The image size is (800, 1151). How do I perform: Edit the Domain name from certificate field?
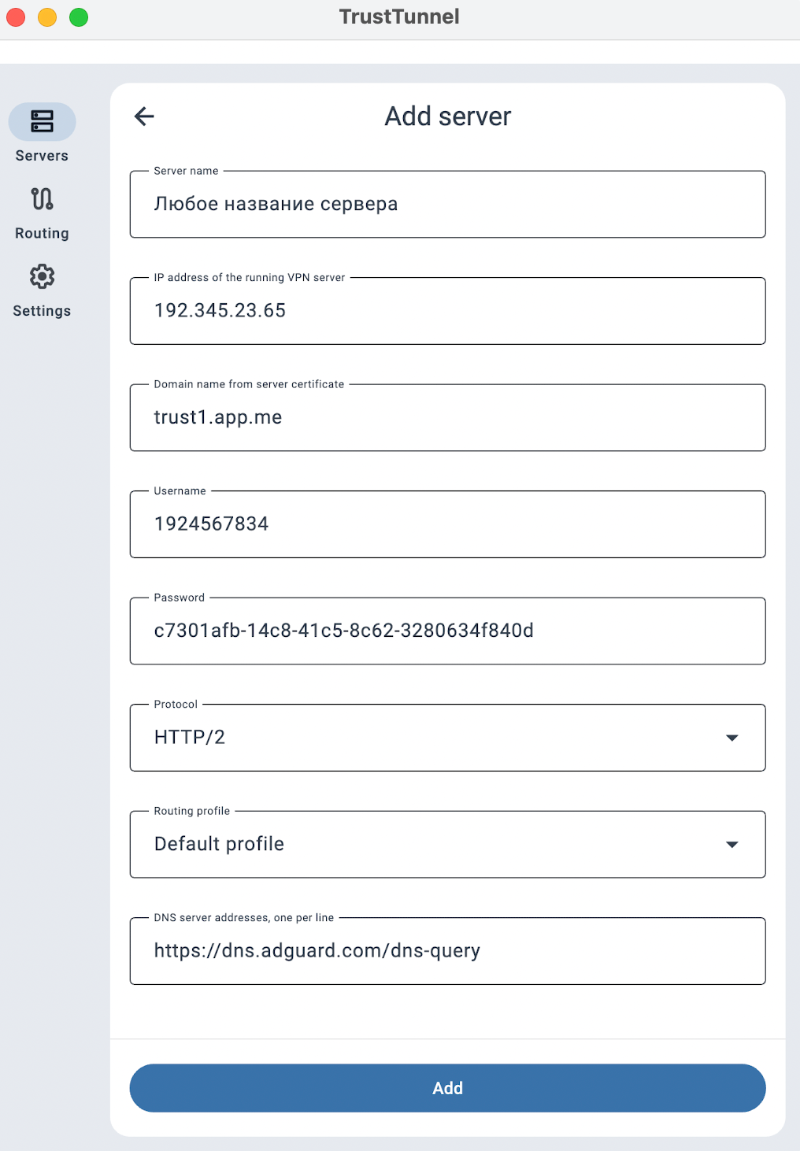tap(447, 417)
